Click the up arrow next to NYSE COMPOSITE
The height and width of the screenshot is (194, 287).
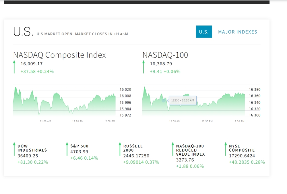pos(226,149)
